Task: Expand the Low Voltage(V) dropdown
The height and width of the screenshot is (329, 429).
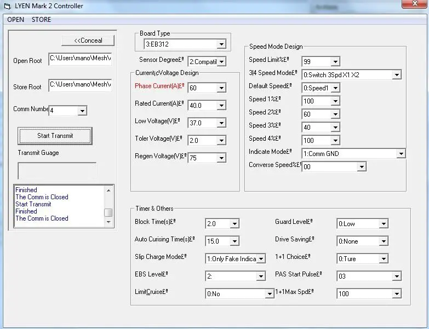Action: [221, 123]
